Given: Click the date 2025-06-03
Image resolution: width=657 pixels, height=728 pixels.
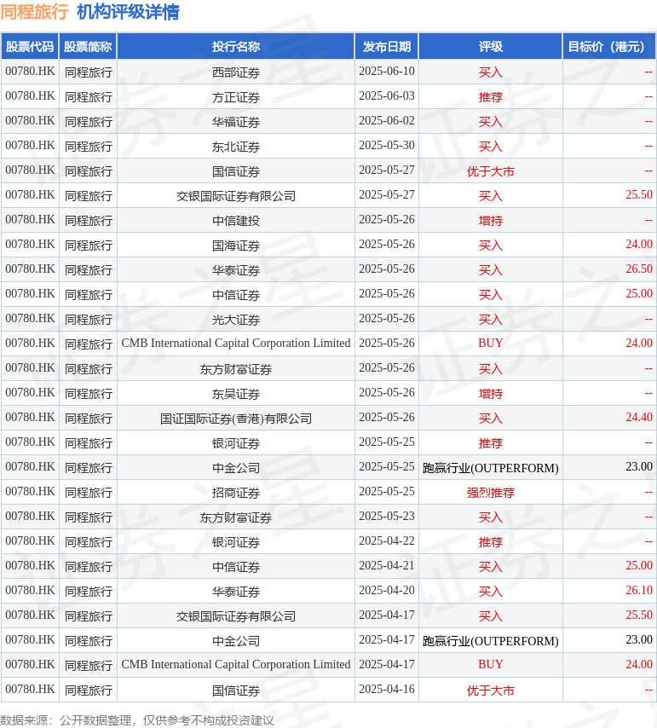Looking at the screenshot, I should (387, 95).
